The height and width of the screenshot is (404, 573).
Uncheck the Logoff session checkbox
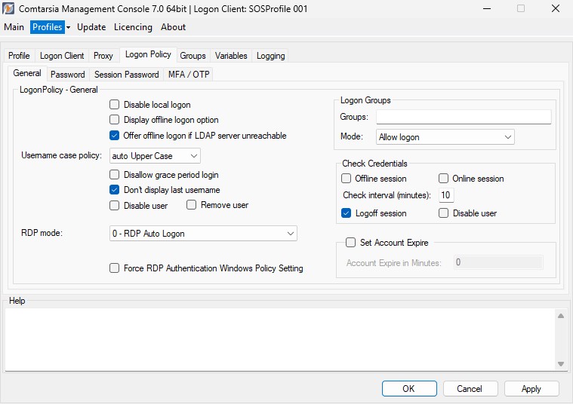point(346,213)
